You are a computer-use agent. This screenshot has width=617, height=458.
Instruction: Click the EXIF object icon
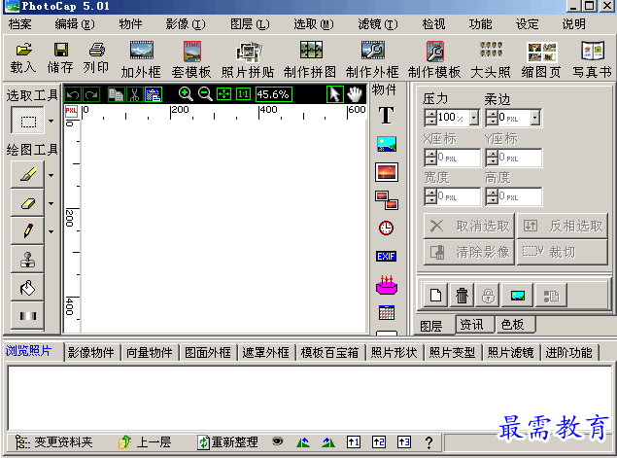[x=386, y=257]
